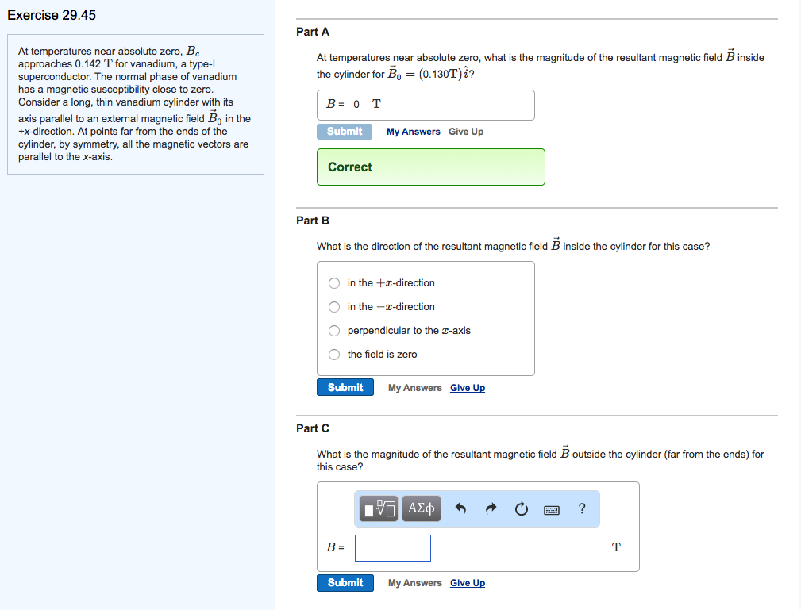Open keyboard shortcuts in equation toolbar
The width and height of the screenshot is (801, 610).
552,508
